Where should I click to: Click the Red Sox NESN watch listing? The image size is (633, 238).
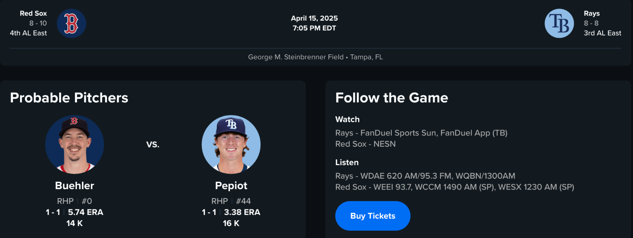point(365,144)
